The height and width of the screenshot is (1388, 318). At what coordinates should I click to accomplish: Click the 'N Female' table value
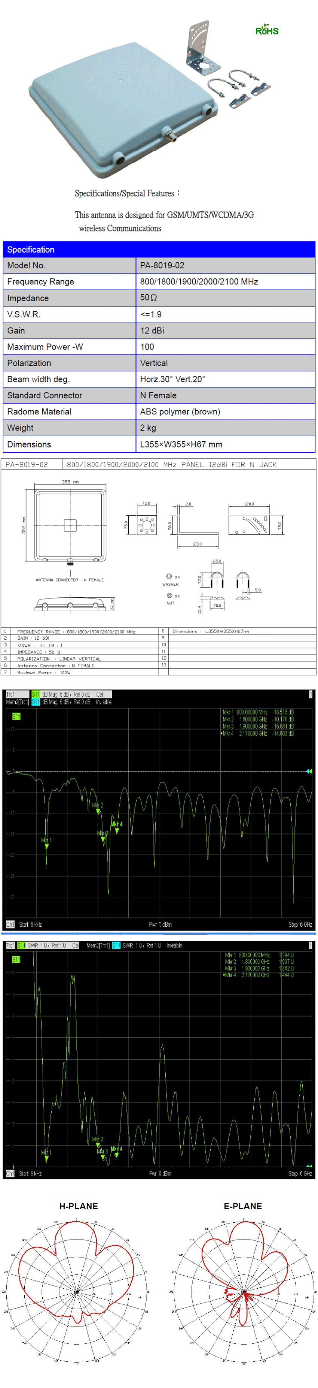[x=158, y=395]
